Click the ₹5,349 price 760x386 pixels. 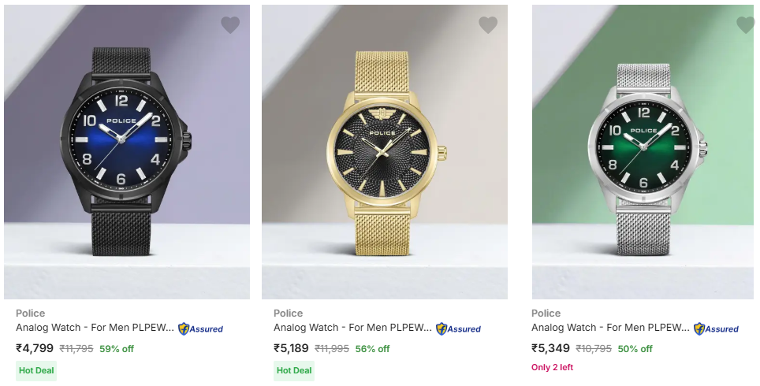pos(550,348)
